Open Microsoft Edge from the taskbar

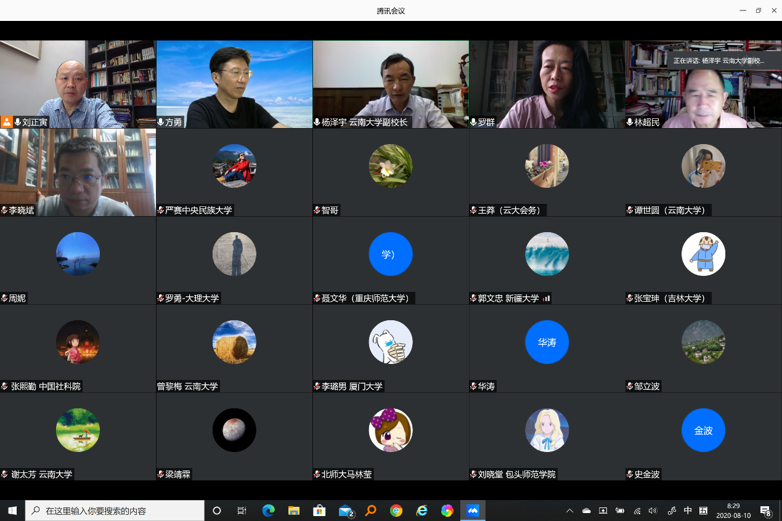point(268,511)
